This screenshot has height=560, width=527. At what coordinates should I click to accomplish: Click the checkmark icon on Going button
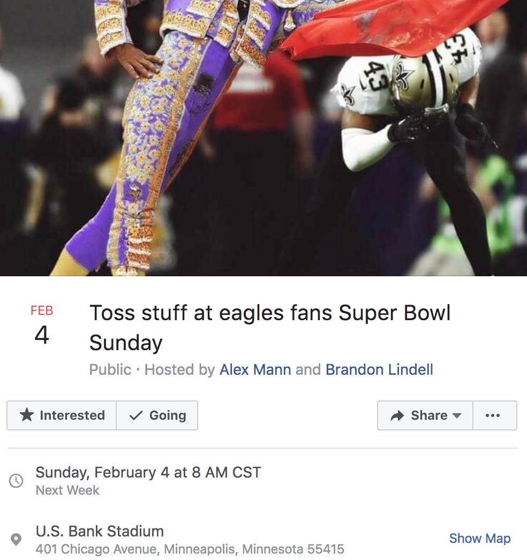coord(136,415)
